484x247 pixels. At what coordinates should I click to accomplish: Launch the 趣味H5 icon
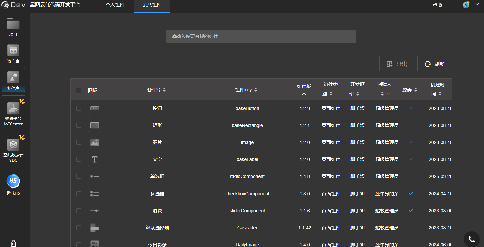13,181
